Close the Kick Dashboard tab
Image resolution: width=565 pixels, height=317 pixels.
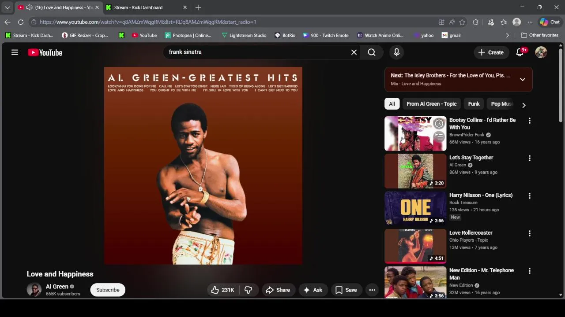(x=185, y=7)
